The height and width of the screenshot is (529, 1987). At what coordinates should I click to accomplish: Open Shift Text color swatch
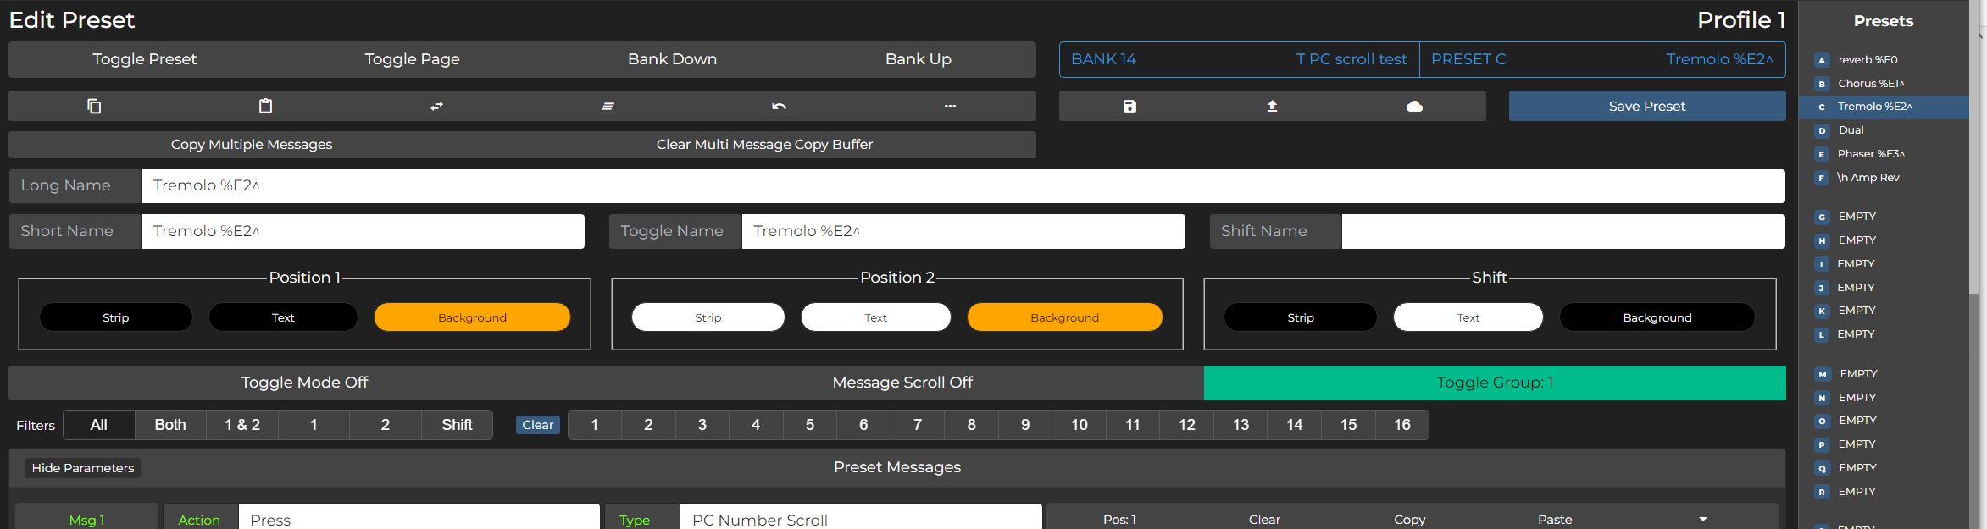click(x=1468, y=317)
